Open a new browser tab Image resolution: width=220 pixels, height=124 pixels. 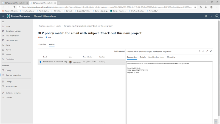pos(59,3)
